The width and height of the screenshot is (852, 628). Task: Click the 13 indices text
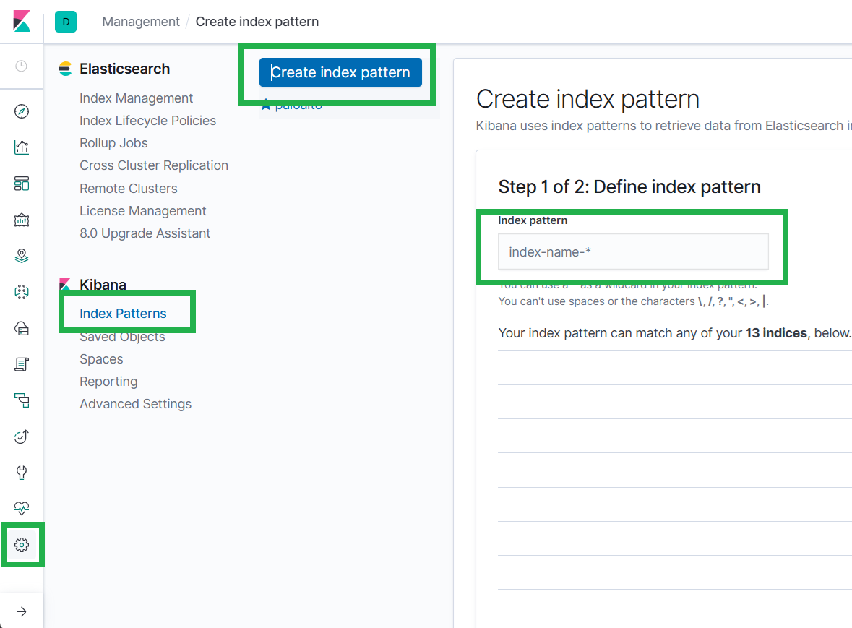(776, 333)
